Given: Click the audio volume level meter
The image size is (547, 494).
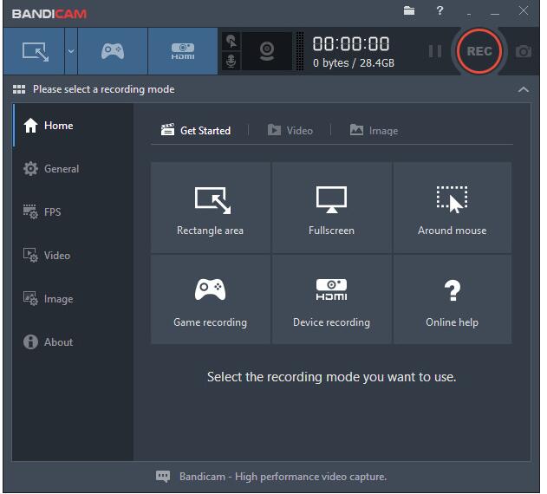Looking at the screenshot, I should [300, 51].
